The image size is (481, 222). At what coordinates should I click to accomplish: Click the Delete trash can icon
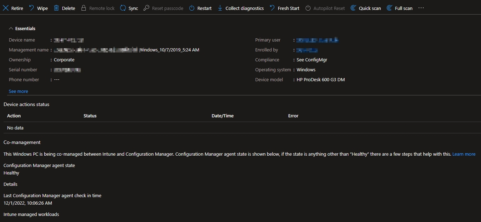56,8
